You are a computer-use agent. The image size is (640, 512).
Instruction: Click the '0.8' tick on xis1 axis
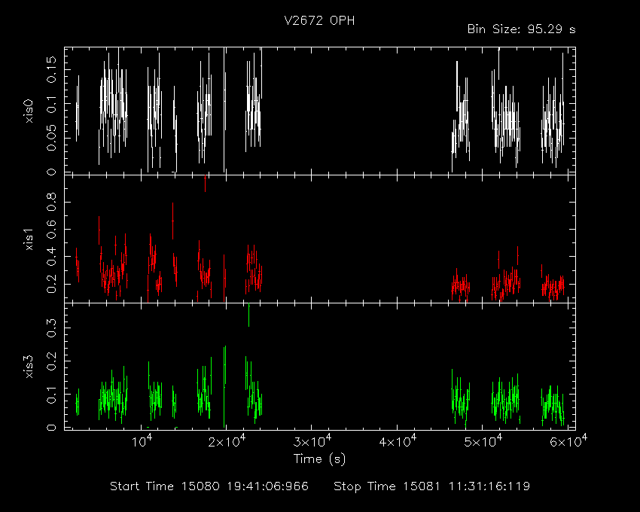pos(51,202)
